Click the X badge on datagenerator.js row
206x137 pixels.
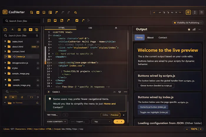pos(38,63)
